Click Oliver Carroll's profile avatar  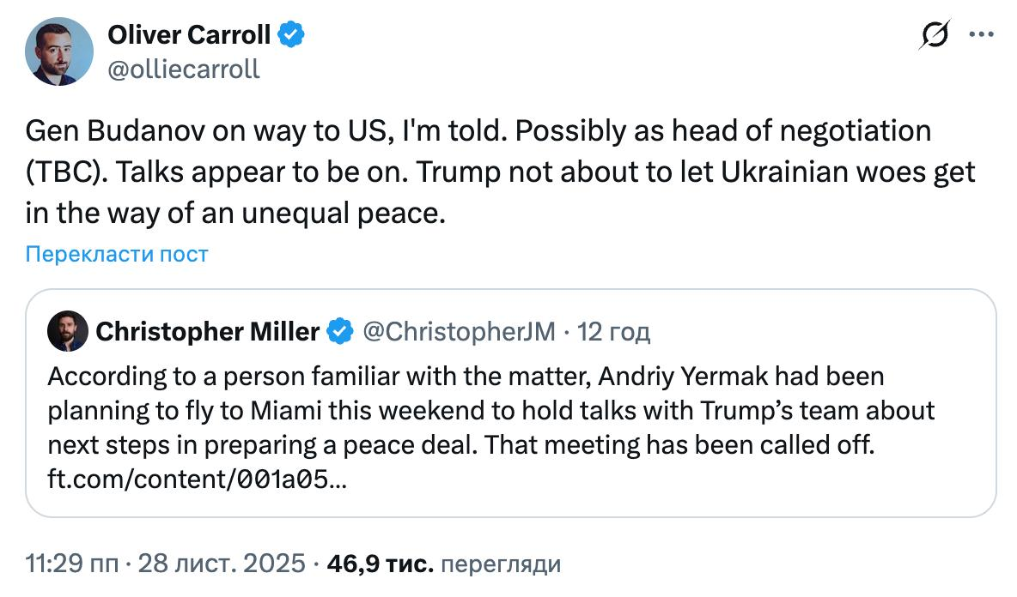[x=58, y=51]
